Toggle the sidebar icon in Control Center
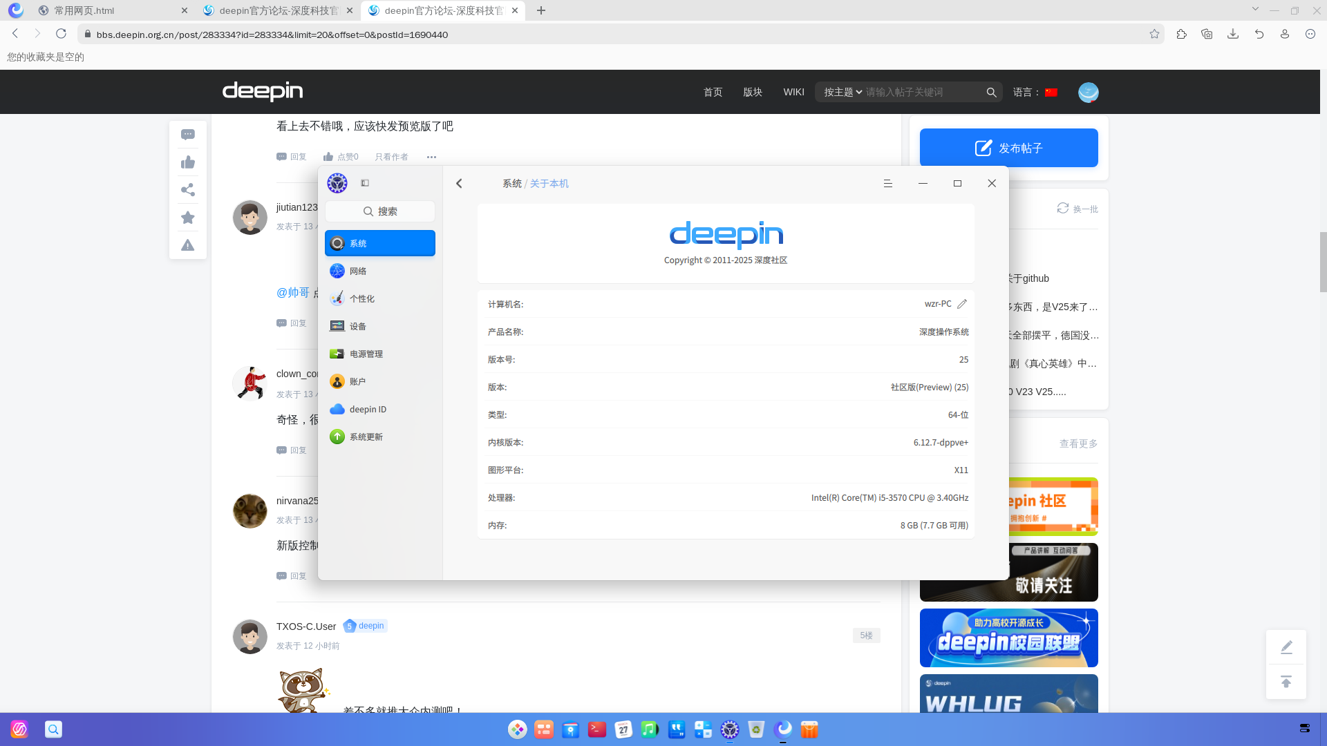This screenshot has height=746, width=1327. [x=365, y=183]
